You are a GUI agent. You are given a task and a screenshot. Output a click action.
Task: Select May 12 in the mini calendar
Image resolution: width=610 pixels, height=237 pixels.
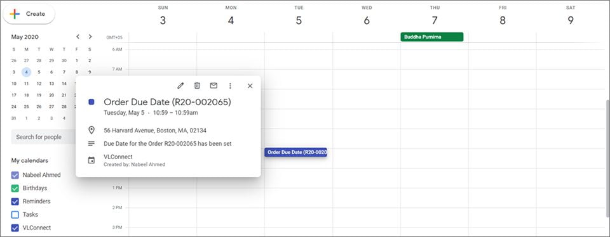click(x=39, y=84)
